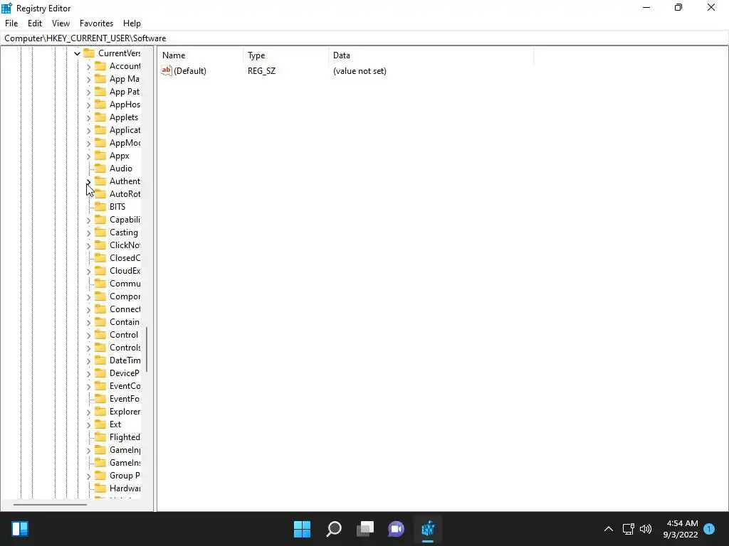Click the GameInstaller folder icon

tap(100, 462)
